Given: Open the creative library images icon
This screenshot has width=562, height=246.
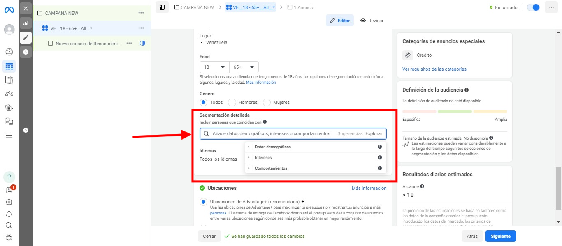Looking at the screenshot, I should pos(9,108).
